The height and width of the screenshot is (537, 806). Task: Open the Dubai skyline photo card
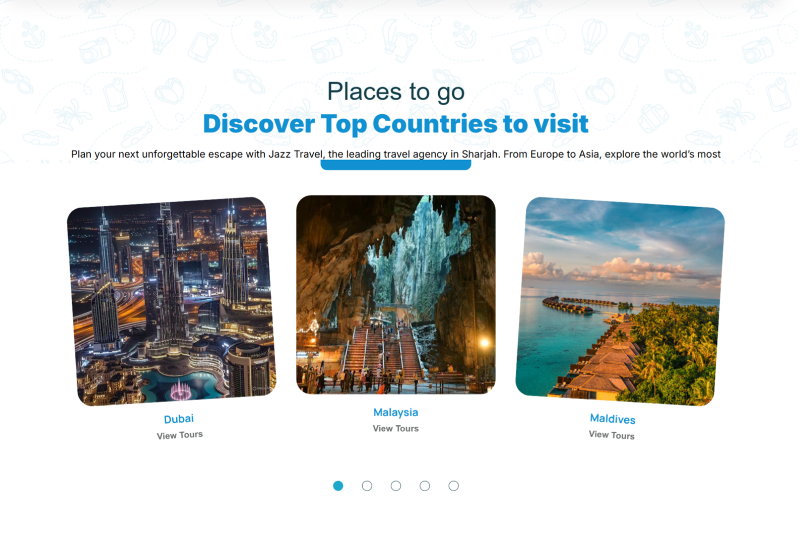[171, 301]
